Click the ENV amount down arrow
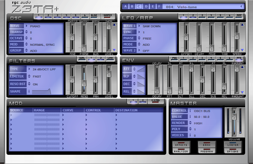Image resolution: width=253 pixels, height=164 pixels. (242, 92)
